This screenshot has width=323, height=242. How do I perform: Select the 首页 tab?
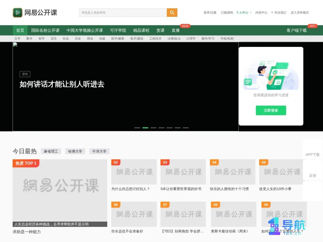click(x=20, y=30)
